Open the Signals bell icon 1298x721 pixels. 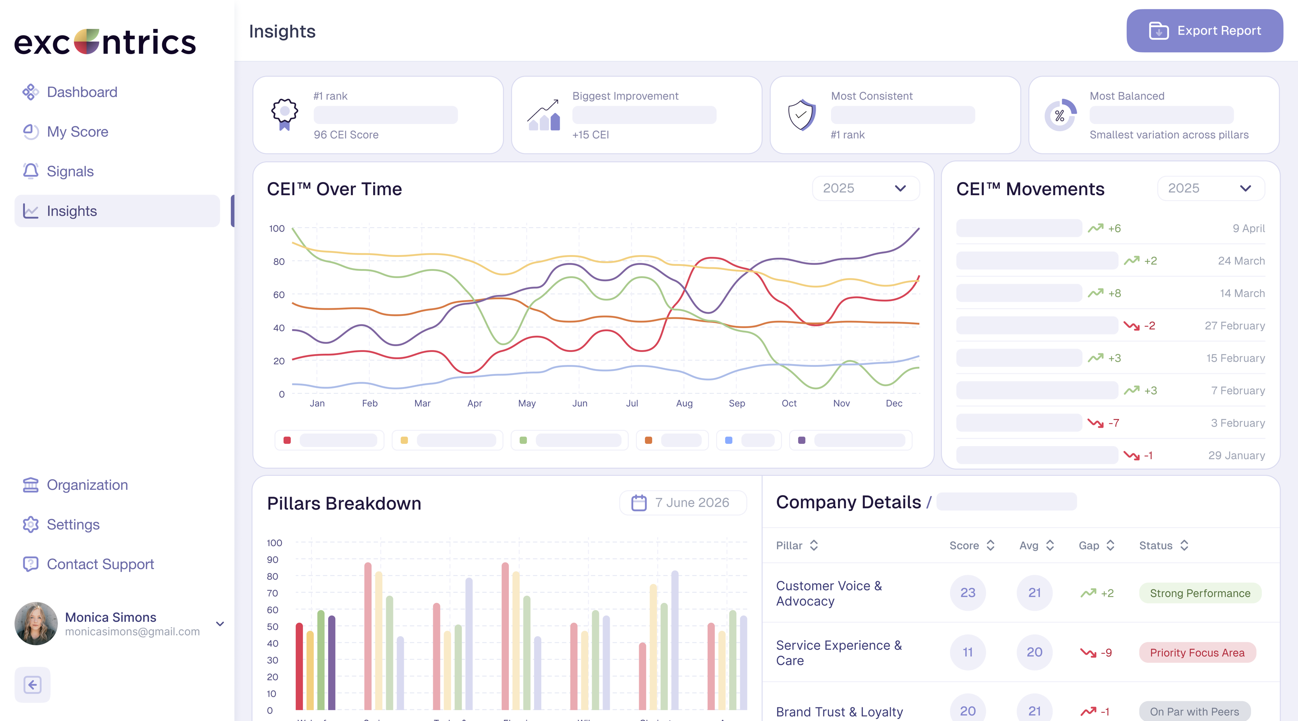pyautogui.click(x=30, y=171)
